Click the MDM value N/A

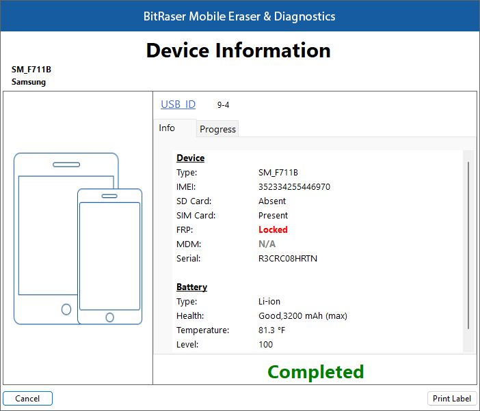267,244
